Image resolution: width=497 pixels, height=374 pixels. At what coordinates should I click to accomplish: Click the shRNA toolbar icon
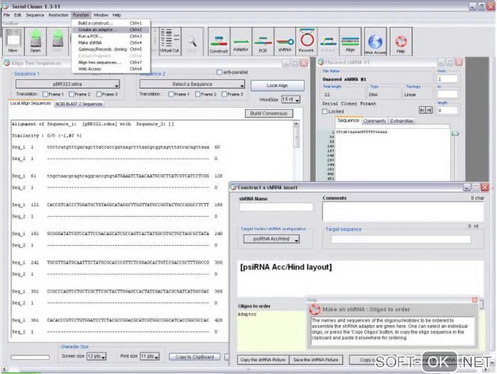(x=285, y=41)
